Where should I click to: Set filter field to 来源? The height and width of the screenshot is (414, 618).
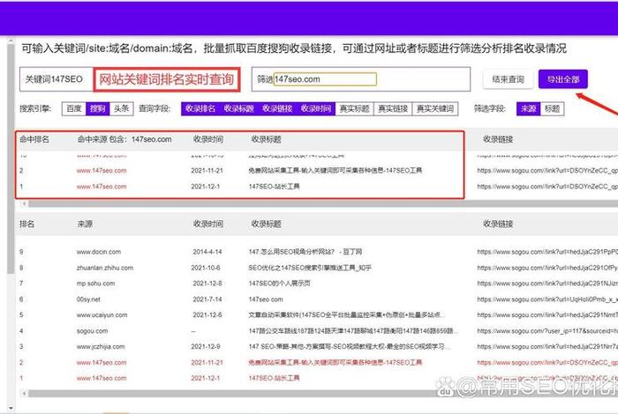pyautogui.click(x=528, y=108)
